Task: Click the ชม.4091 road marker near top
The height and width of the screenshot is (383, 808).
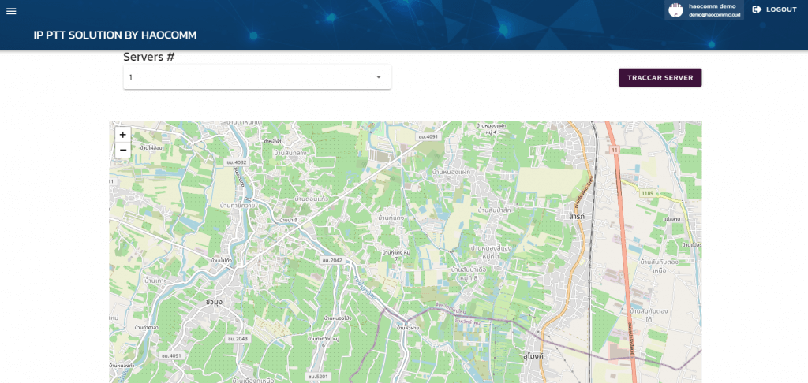Action: [x=428, y=136]
